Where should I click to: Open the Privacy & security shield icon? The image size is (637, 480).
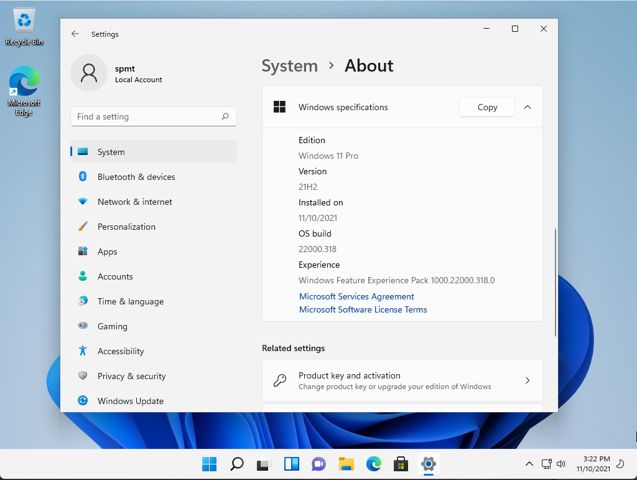(x=83, y=375)
